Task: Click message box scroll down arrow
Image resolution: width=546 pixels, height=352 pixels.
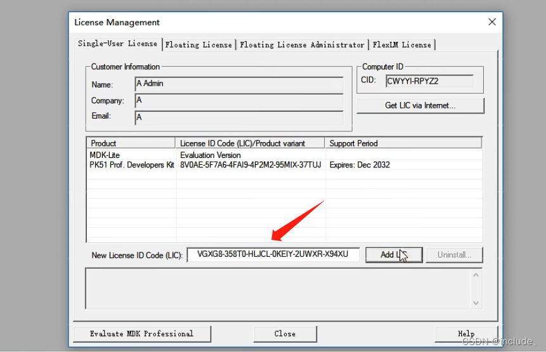Action: pos(476,303)
